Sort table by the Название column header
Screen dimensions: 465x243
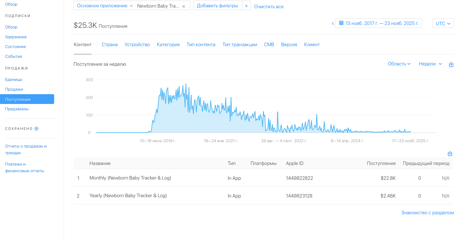pos(100,163)
